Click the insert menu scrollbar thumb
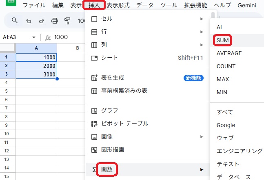The height and width of the screenshot is (180, 264). tap(213, 15)
